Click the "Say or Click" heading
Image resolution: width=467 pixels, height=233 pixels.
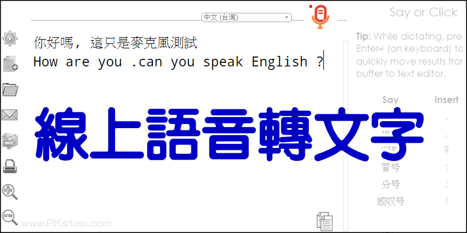(x=423, y=12)
